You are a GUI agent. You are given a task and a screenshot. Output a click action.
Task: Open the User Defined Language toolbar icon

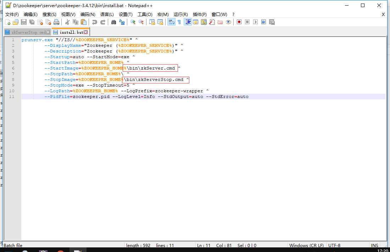tap(196, 22)
